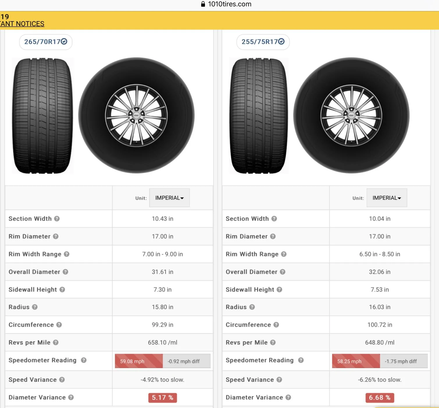Image resolution: width=439 pixels, height=408 pixels.
Task: Click the 7.30 in sidewall height value
Action: click(x=163, y=289)
